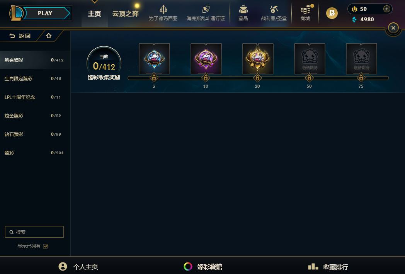Open the 收藏排行 bottom tab
The height and width of the screenshot is (274, 405).
click(328, 267)
